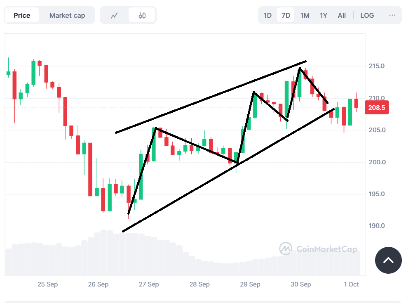The image size is (406, 303).
Task: Click the 30 Sep date label
Action: coord(301,284)
